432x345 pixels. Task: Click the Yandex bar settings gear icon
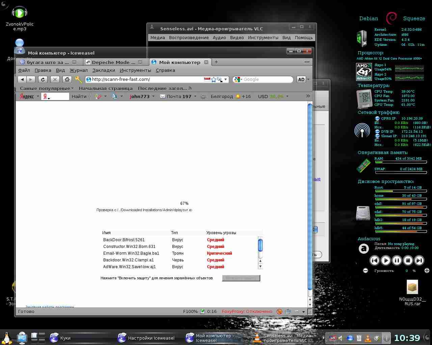click(203, 96)
